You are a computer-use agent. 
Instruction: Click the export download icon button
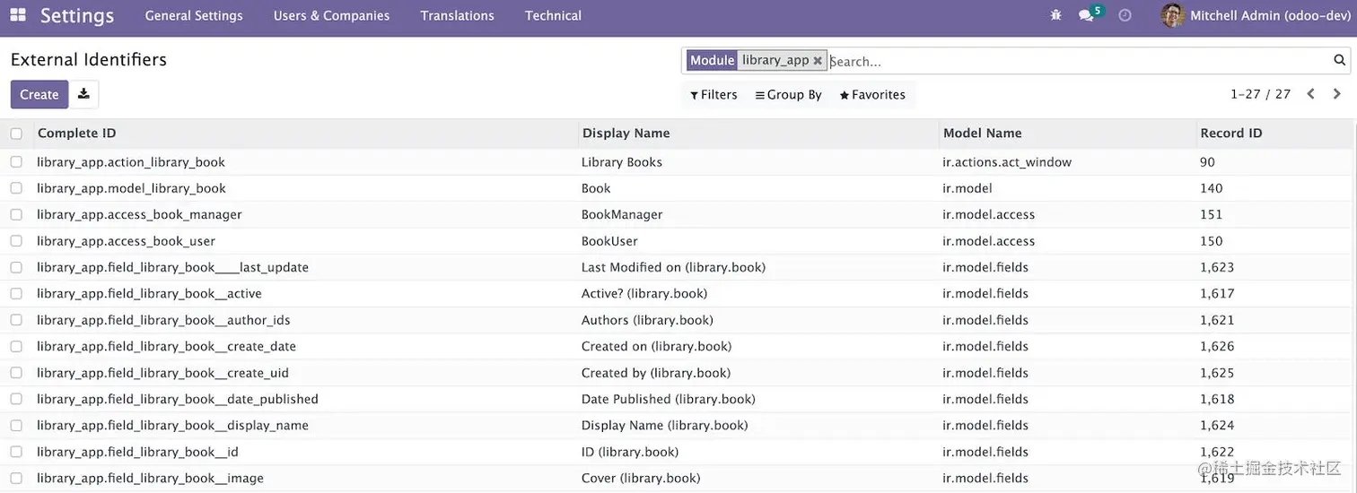coord(83,94)
